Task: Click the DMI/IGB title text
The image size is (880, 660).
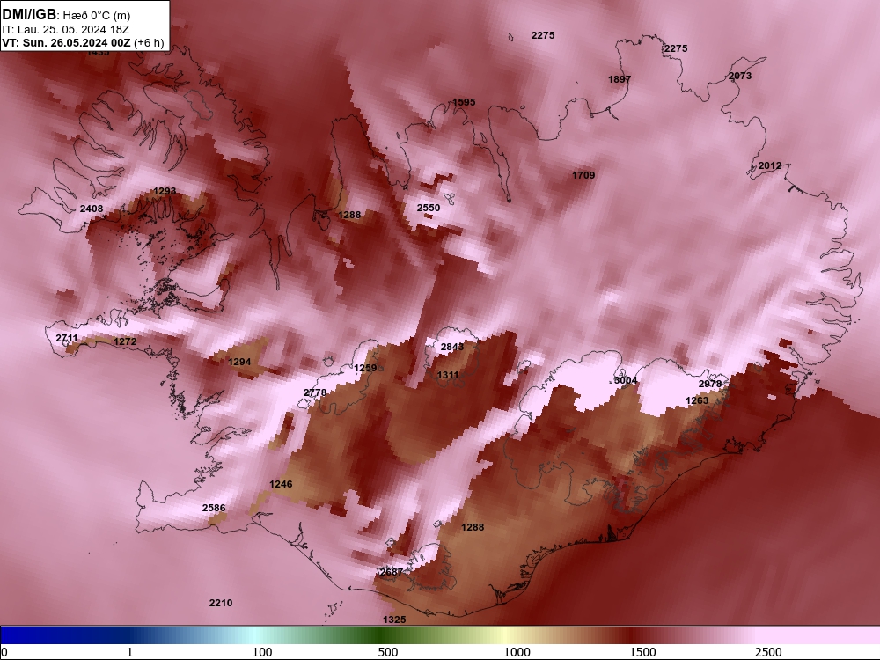Action: (29, 15)
